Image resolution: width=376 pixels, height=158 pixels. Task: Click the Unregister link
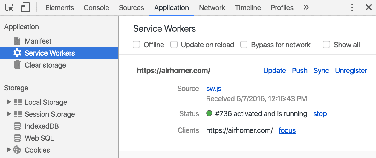click(x=351, y=71)
